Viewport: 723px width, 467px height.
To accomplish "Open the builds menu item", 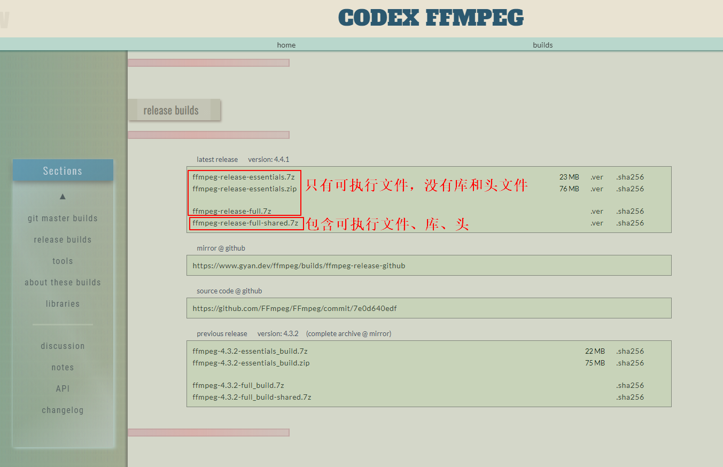I will click(x=543, y=45).
